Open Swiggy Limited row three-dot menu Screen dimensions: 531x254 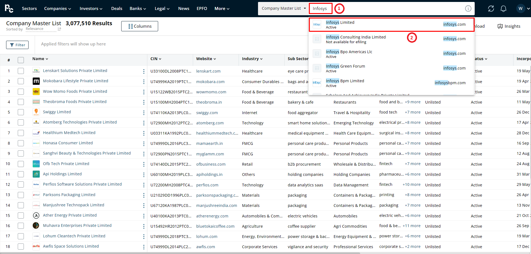click(x=144, y=112)
